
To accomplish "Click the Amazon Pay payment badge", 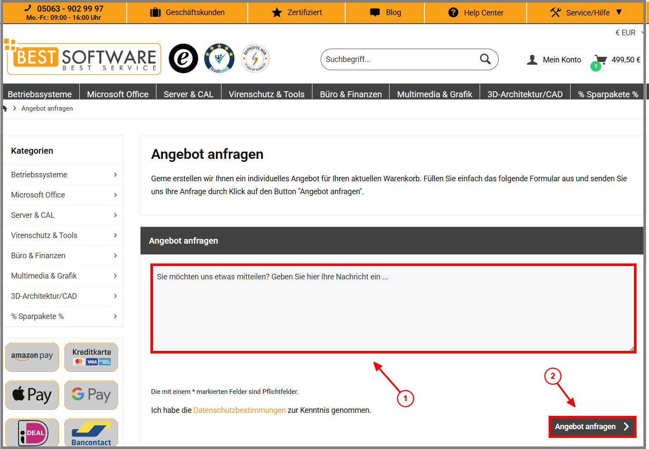I will click(32, 357).
